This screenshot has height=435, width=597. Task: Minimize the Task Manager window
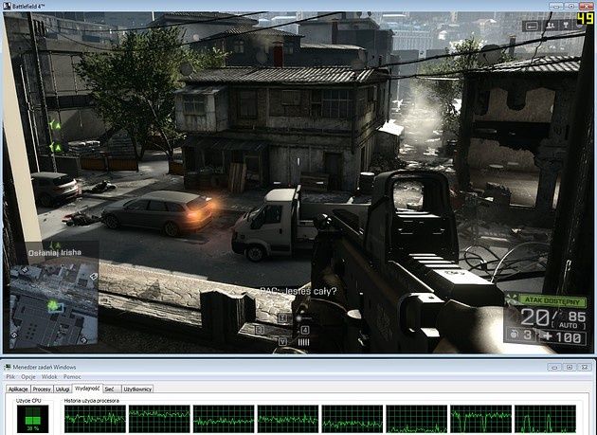click(554, 367)
